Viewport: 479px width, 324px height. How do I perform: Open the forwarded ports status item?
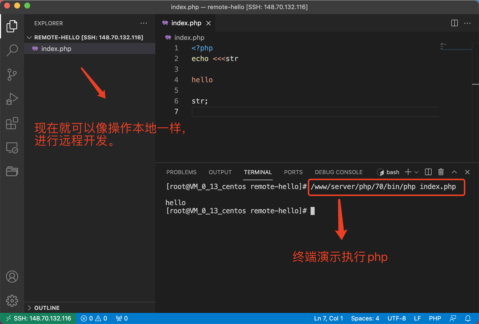(x=122, y=318)
